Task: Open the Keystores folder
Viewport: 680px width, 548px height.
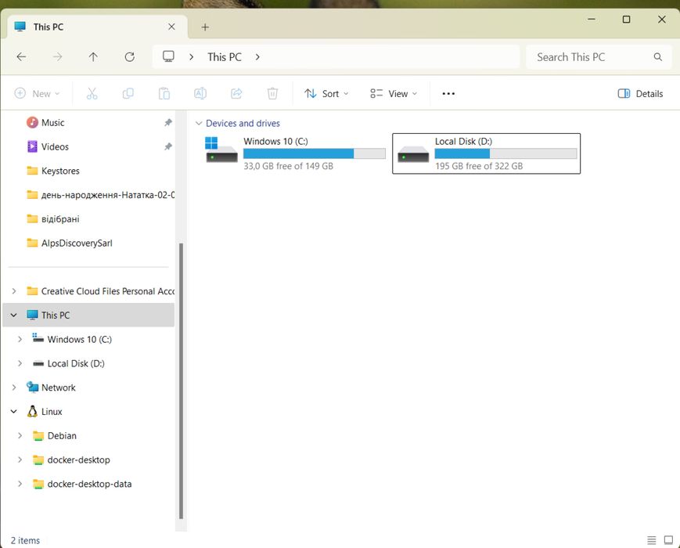Action: tap(60, 171)
